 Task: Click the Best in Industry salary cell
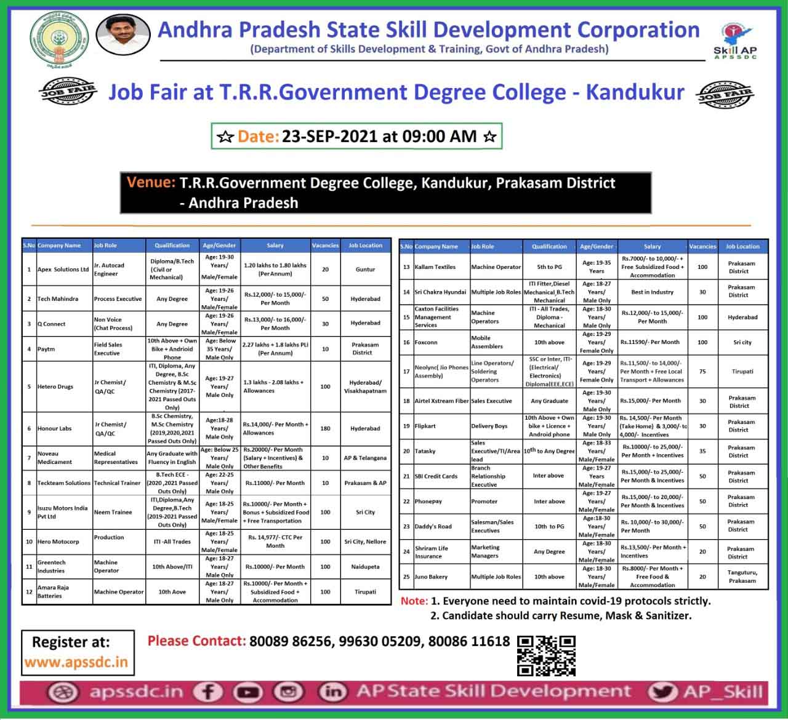pyautogui.click(x=653, y=292)
